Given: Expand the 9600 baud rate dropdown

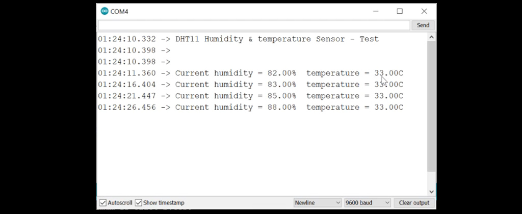Looking at the screenshot, I should point(368,203).
